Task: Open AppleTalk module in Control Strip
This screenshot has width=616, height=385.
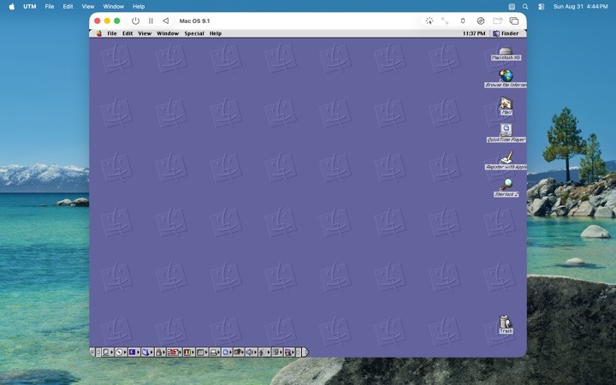Action: click(x=108, y=352)
